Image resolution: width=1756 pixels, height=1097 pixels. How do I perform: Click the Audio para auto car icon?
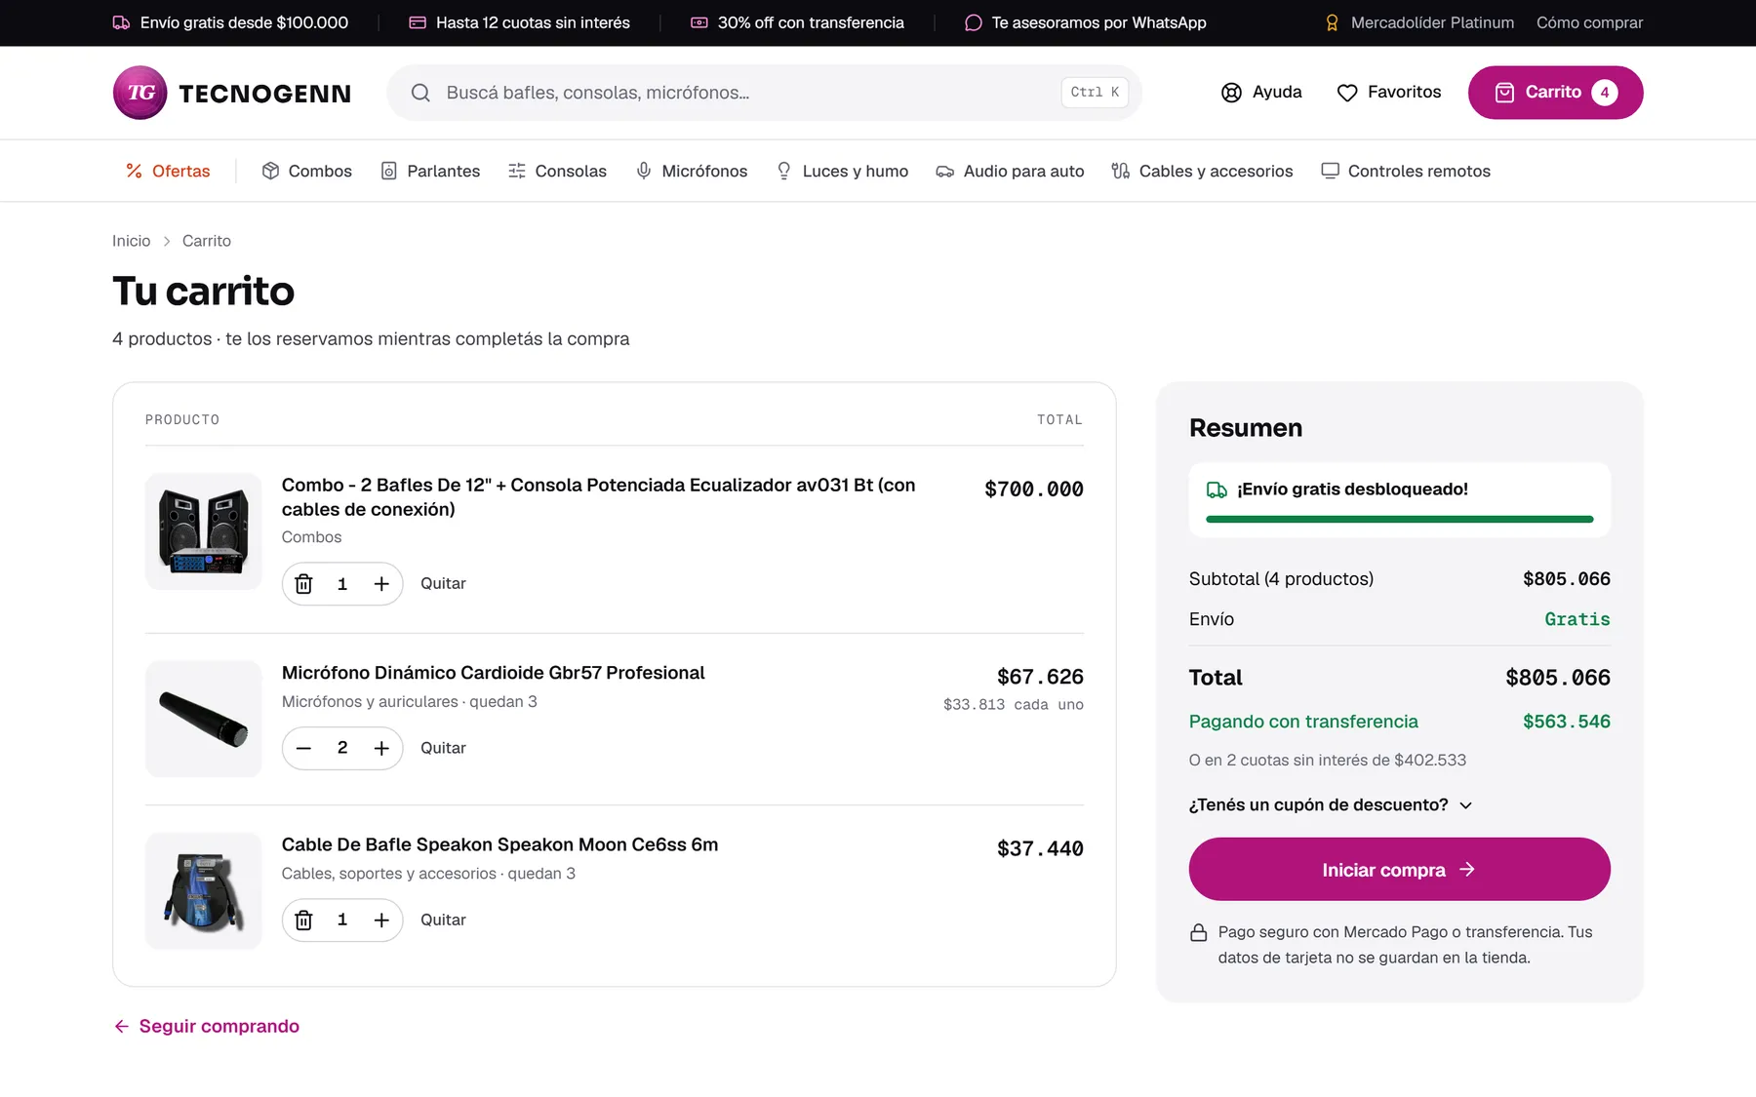tap(945, 172)
